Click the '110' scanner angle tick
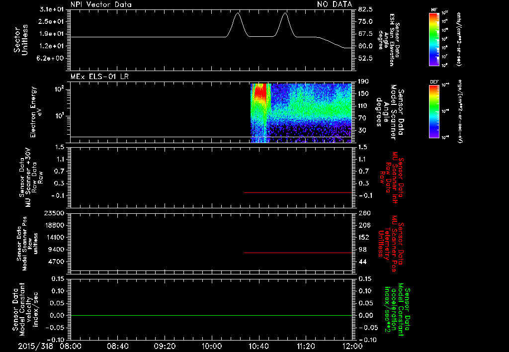Screen dimensions: 509x352 point(363,106)
